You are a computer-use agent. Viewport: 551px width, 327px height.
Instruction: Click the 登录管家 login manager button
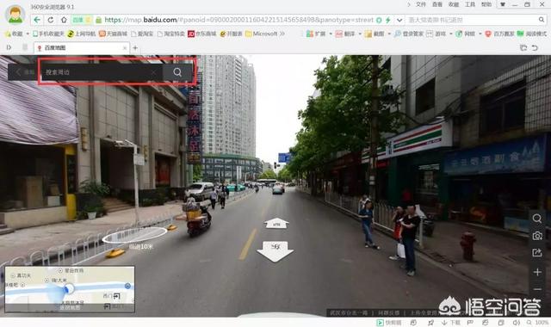pos(409,34)
